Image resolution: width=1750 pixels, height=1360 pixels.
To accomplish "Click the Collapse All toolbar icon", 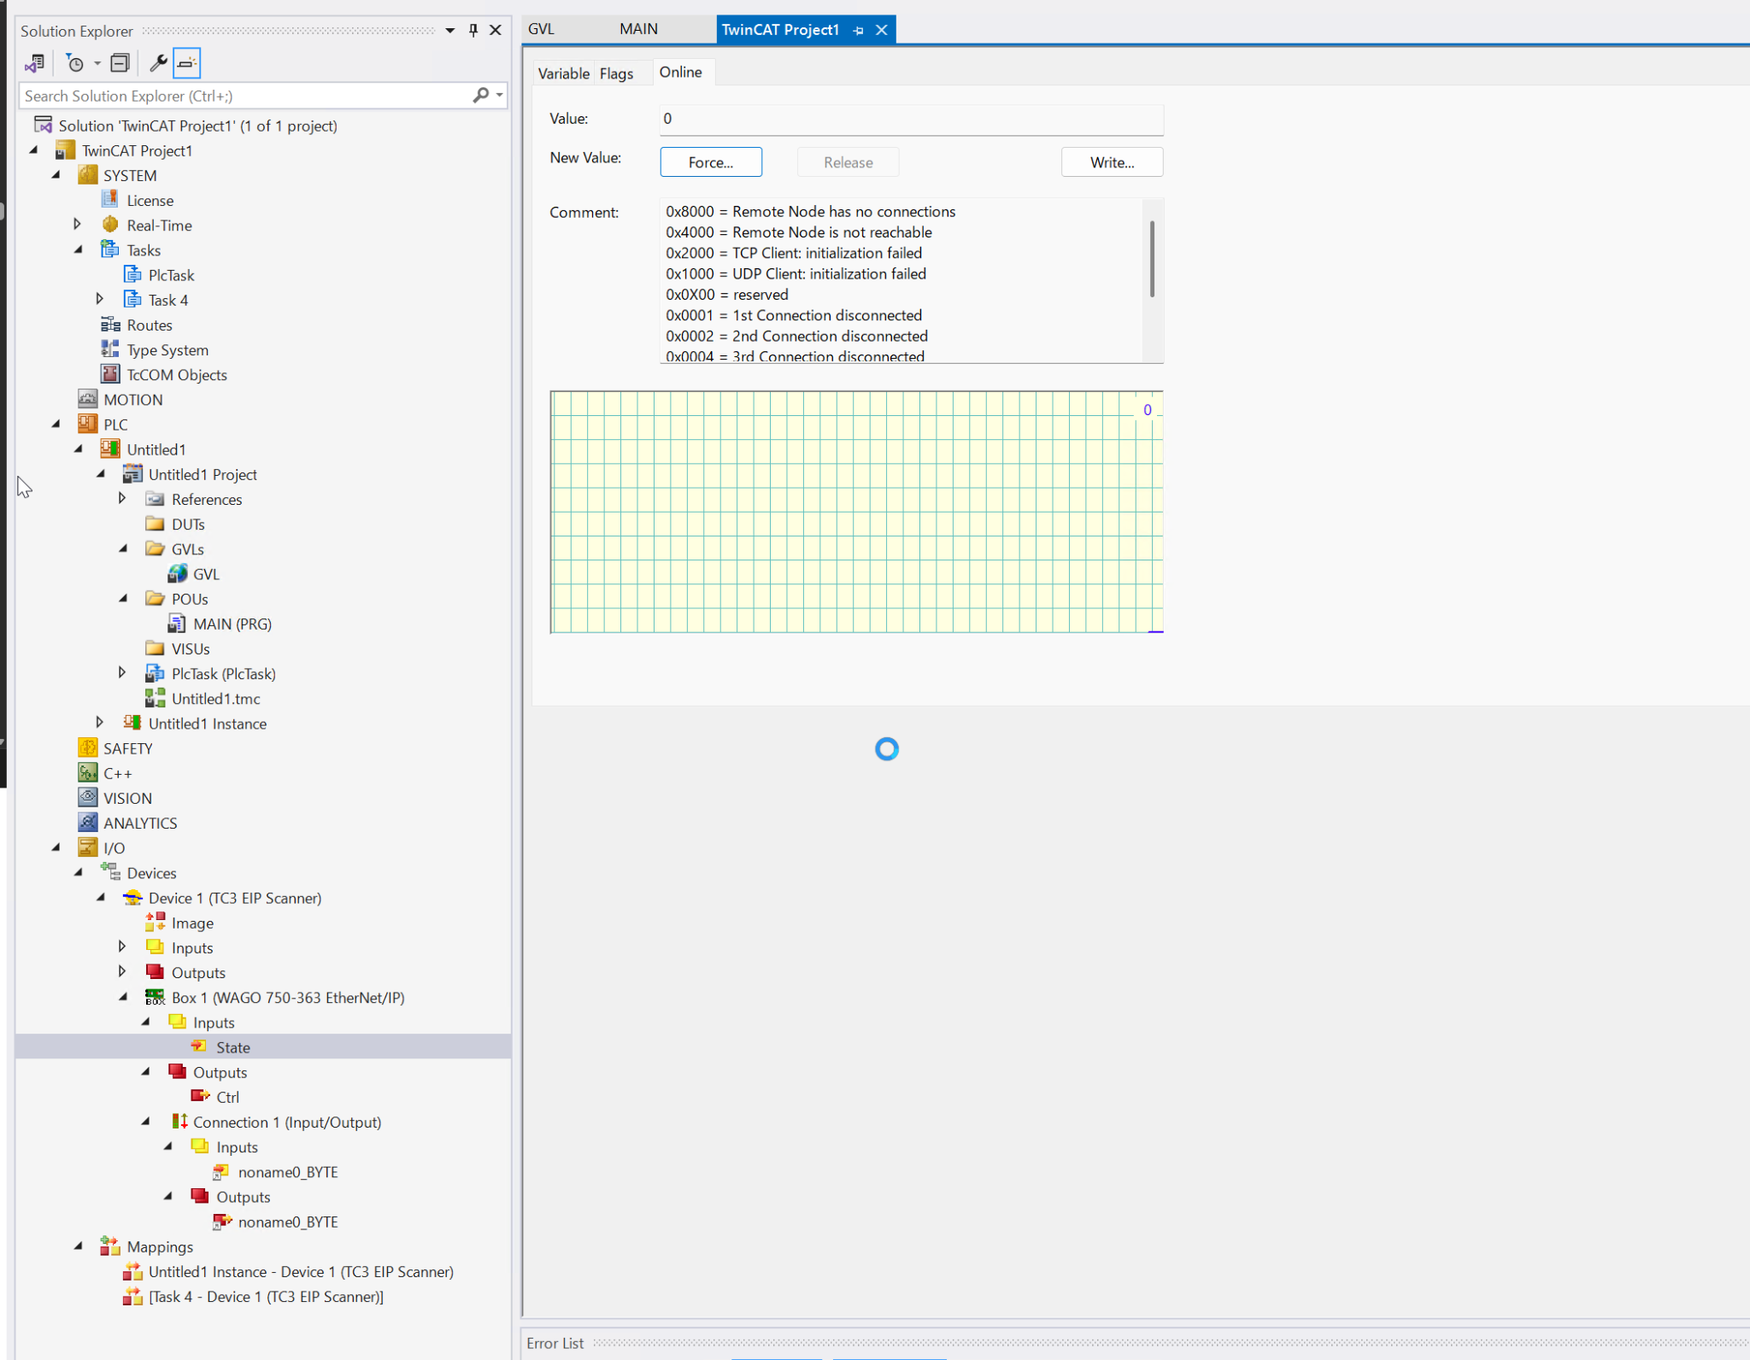I will tap(120, 63).
